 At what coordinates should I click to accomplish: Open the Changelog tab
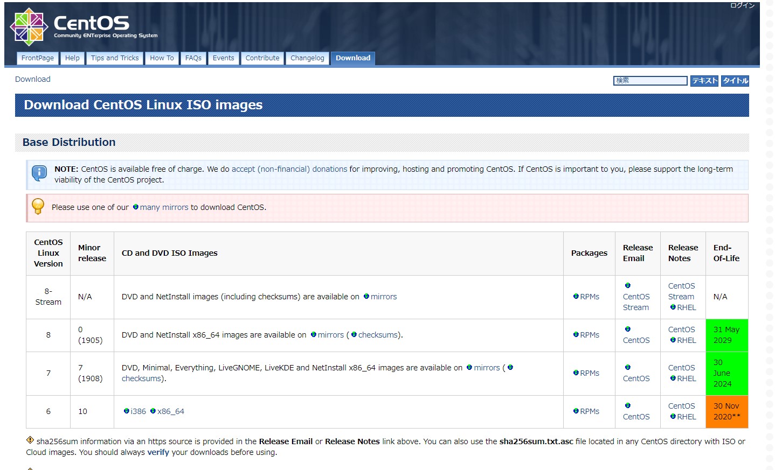point(307,58)
